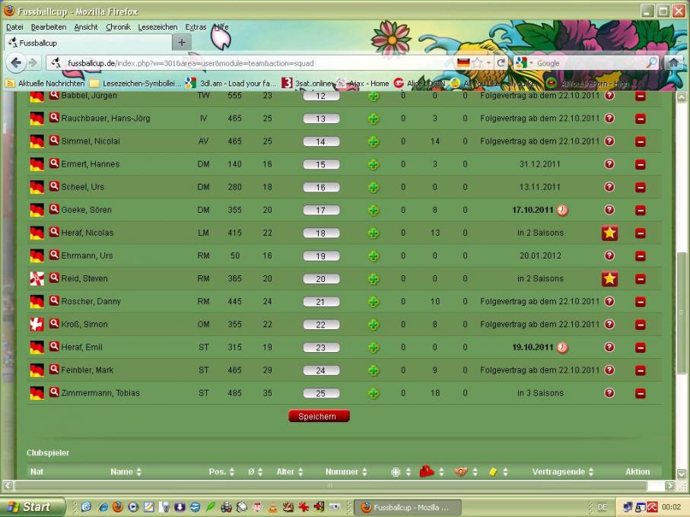The image size is (690, 517).
Task: Click magnifier icon next to Goeke, Sören
Action: point(54,209)
